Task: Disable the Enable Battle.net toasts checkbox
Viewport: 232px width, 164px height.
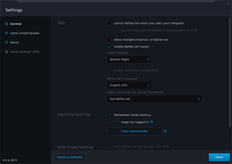Action: point(109,47)
